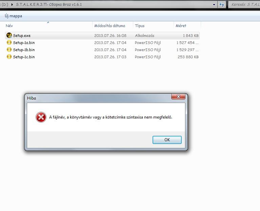Click the Setup-1a.bin disc icon
The height and width of the screenshot is (211, 260).
(x=9, y=43)
